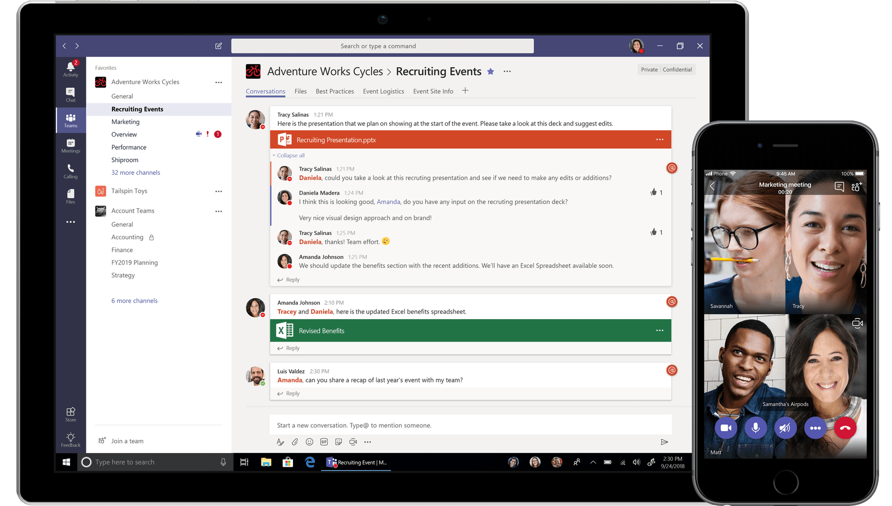This screenshot has height=506, width=892.
Task: Click the Format text icon in compose bar
Action: pyautogui.click(x=280, y=442)
